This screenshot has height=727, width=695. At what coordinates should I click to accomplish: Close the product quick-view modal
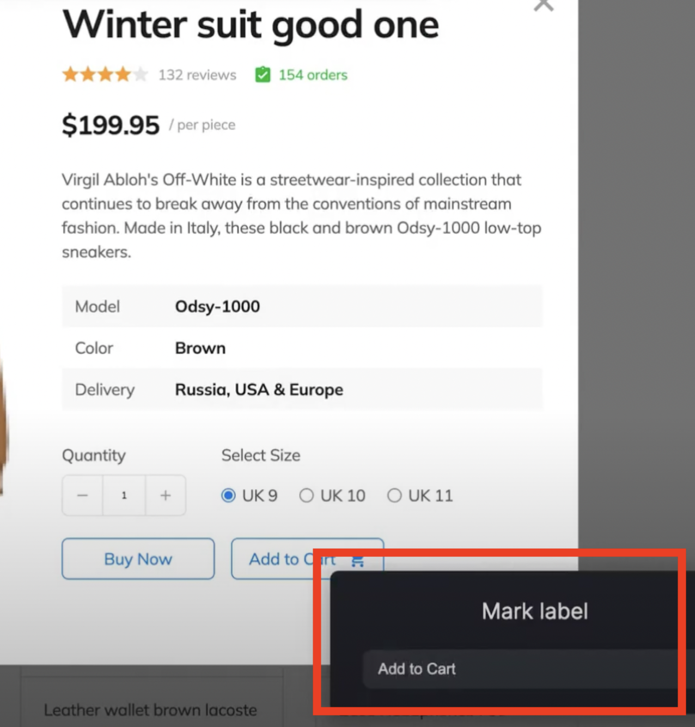544,4
